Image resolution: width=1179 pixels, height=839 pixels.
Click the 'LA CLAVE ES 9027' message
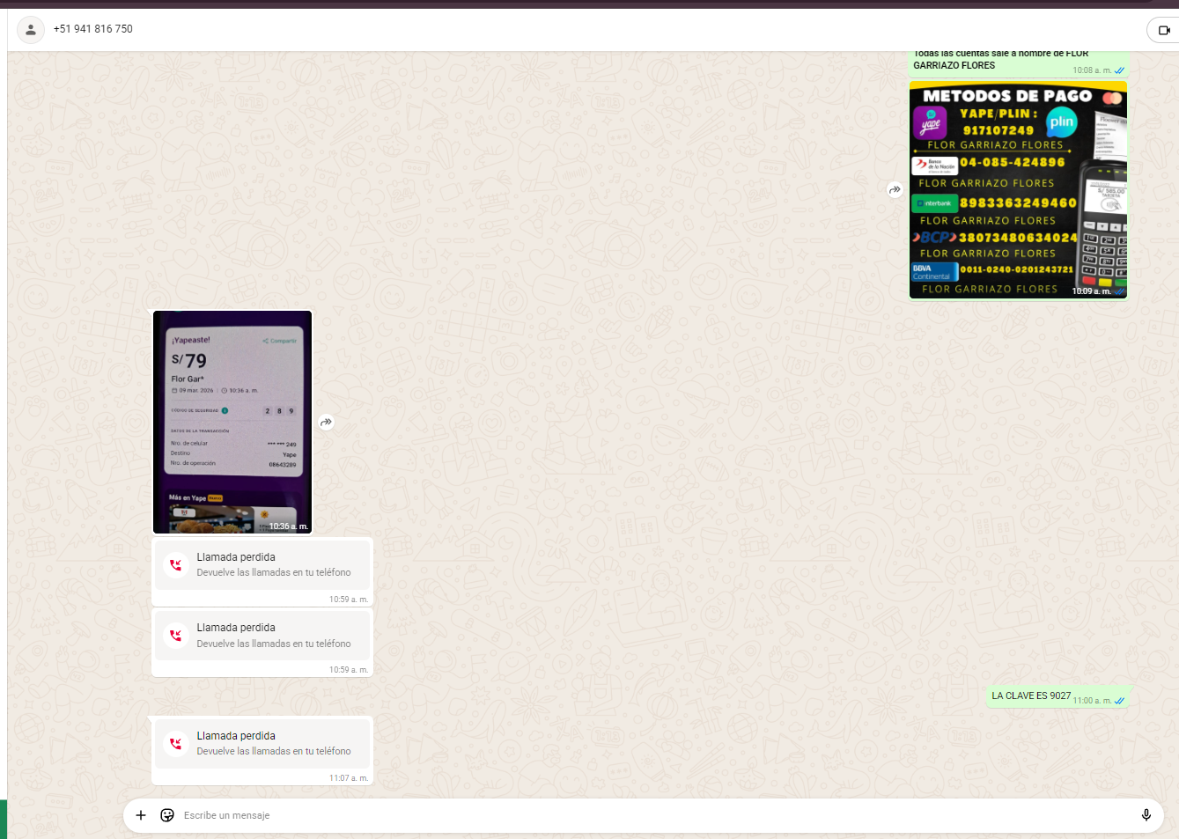pos(1031,695)
